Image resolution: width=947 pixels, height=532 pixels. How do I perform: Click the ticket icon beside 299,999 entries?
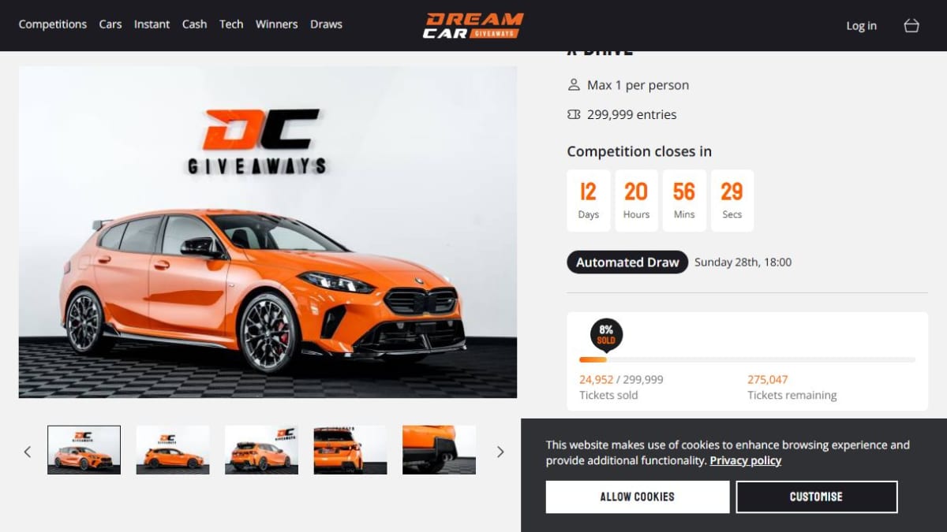click(574, 114)
